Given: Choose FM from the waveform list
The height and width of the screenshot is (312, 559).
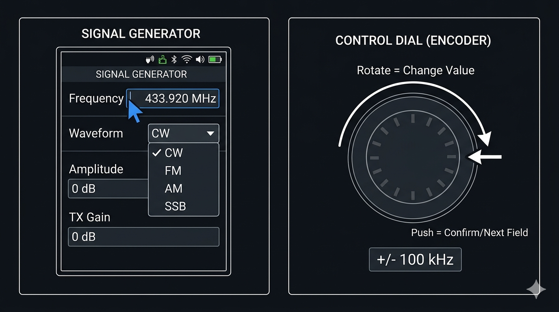Looking at the screenshot, I should click(x=184, y=171).
